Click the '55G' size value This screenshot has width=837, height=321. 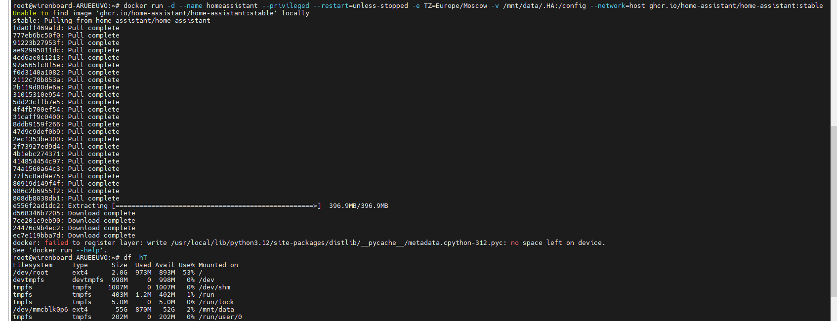click(x=122, y=310)
